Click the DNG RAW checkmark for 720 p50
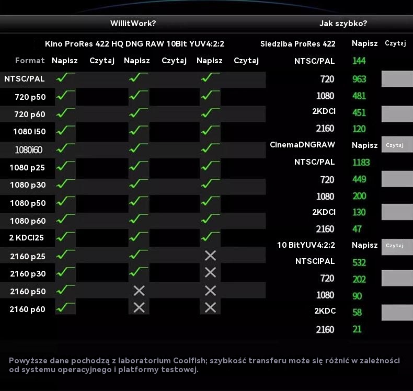The height and width of the screenshot is (391, 413). [137, 96]
